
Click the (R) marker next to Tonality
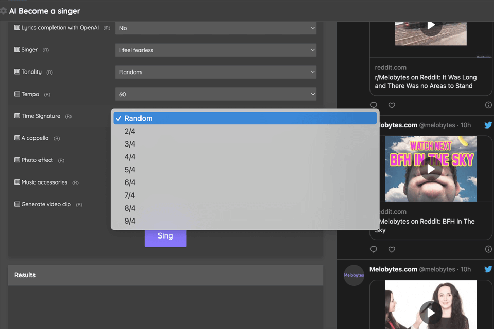[49, 72]
